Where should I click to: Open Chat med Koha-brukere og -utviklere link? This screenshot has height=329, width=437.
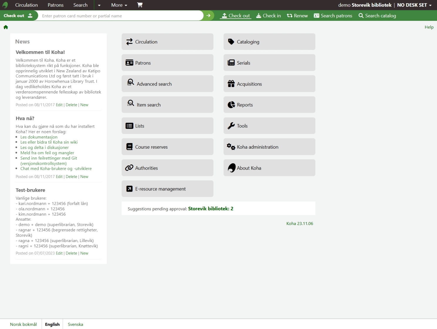(56, 169)
